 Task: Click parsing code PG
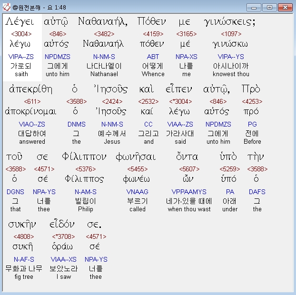coord(252,124)
